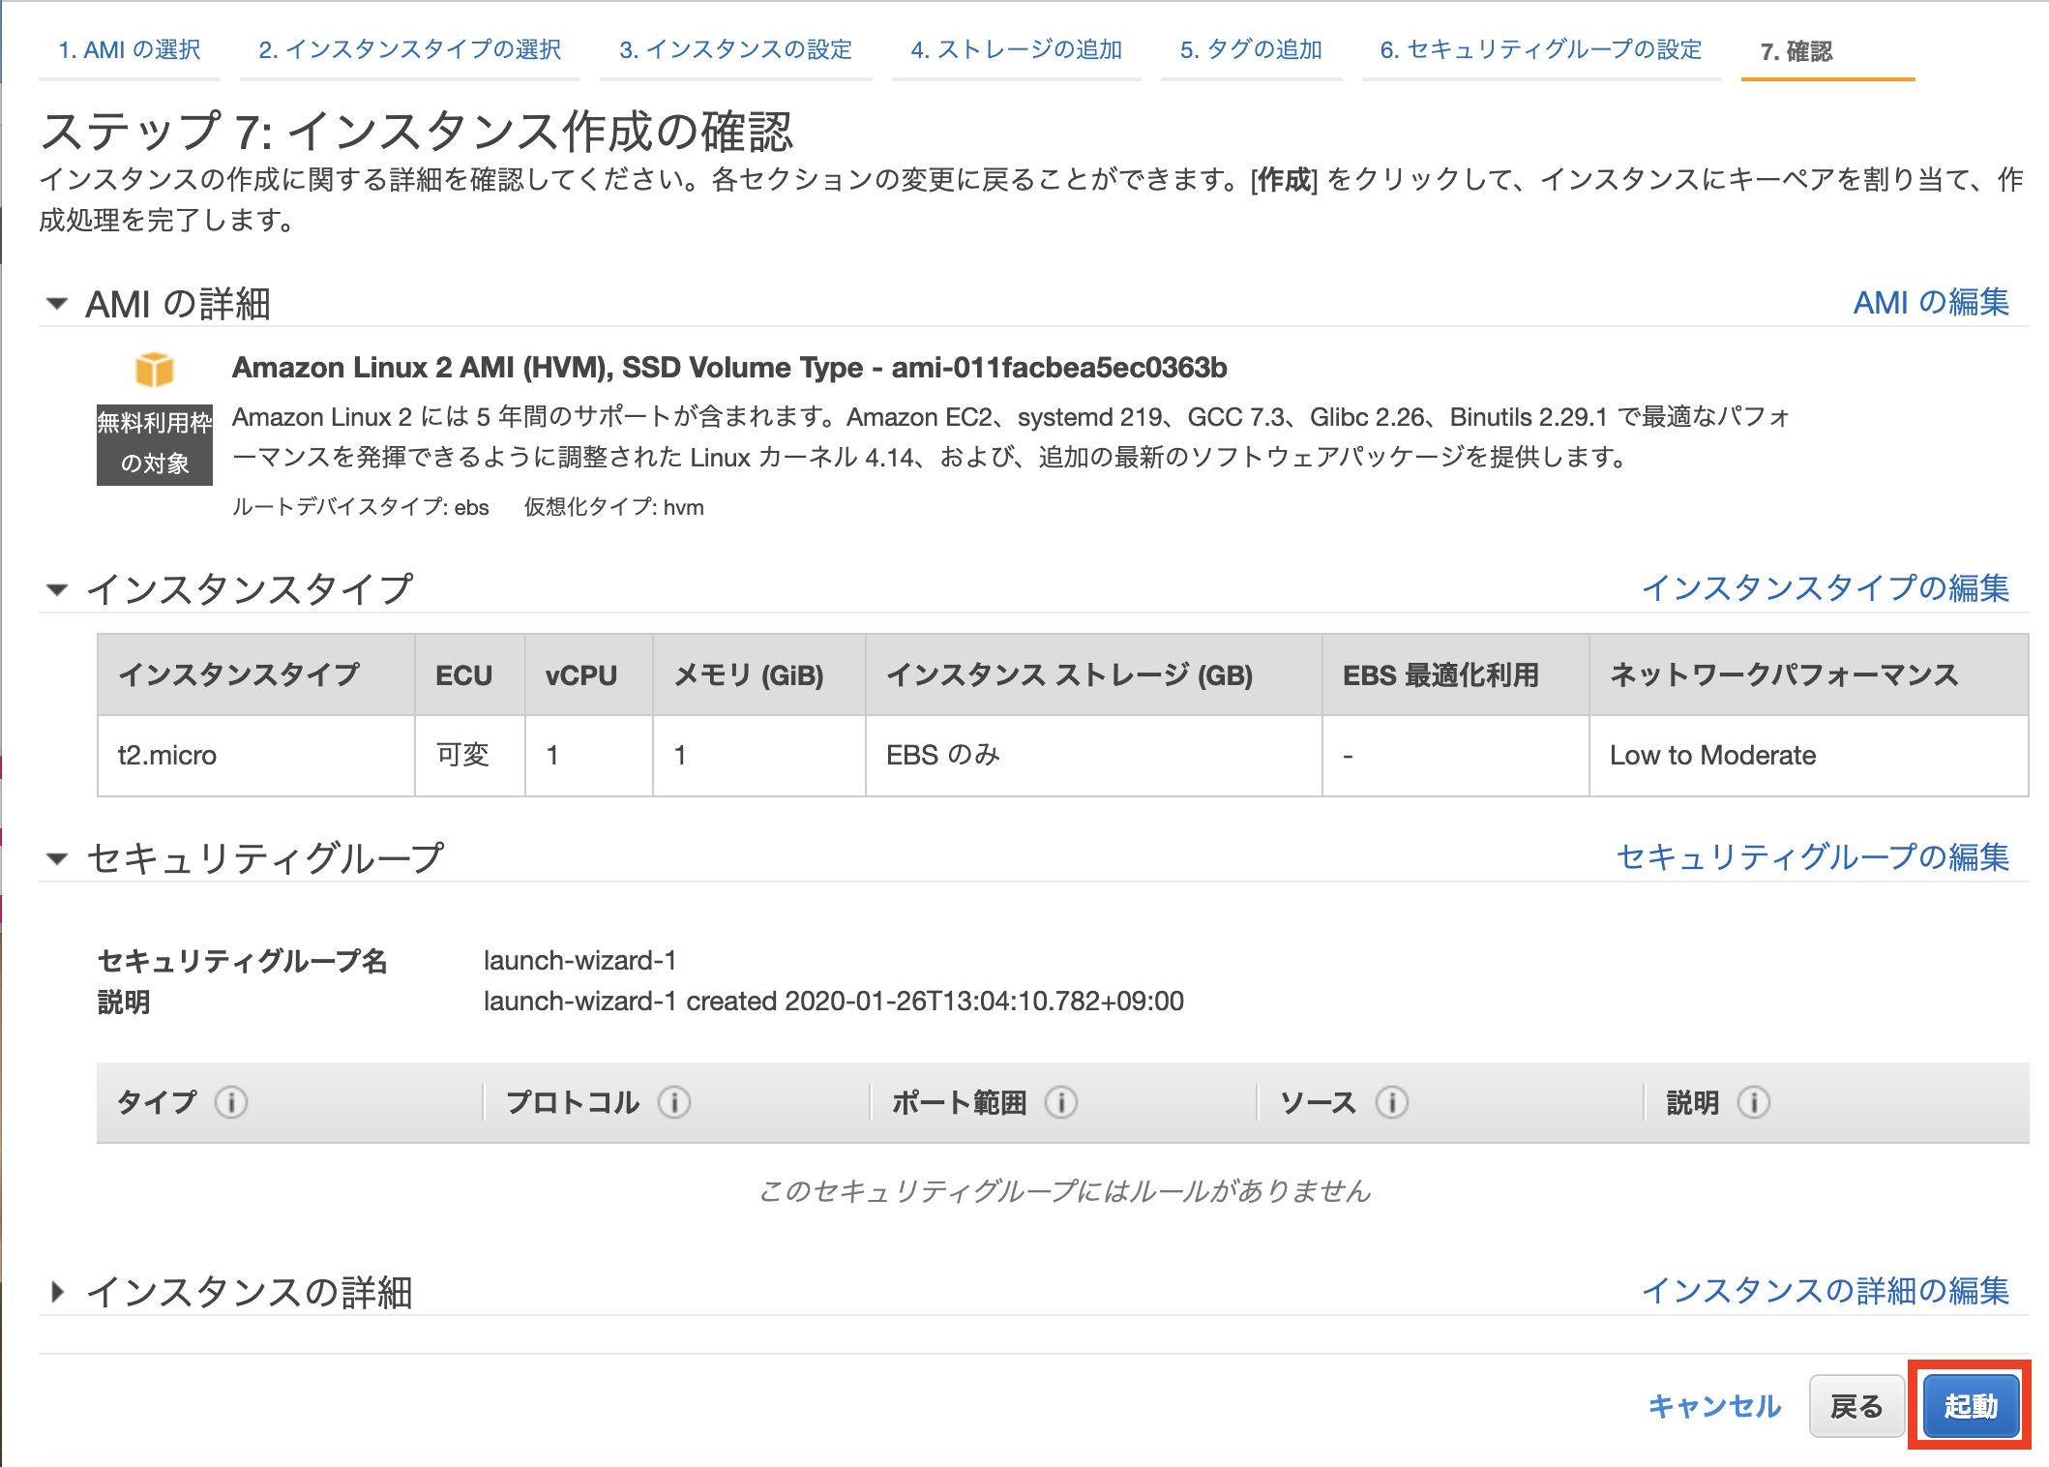Click the launch-wizard-1 security group name
2049x1467 pixels.
[x=579, y=961]
